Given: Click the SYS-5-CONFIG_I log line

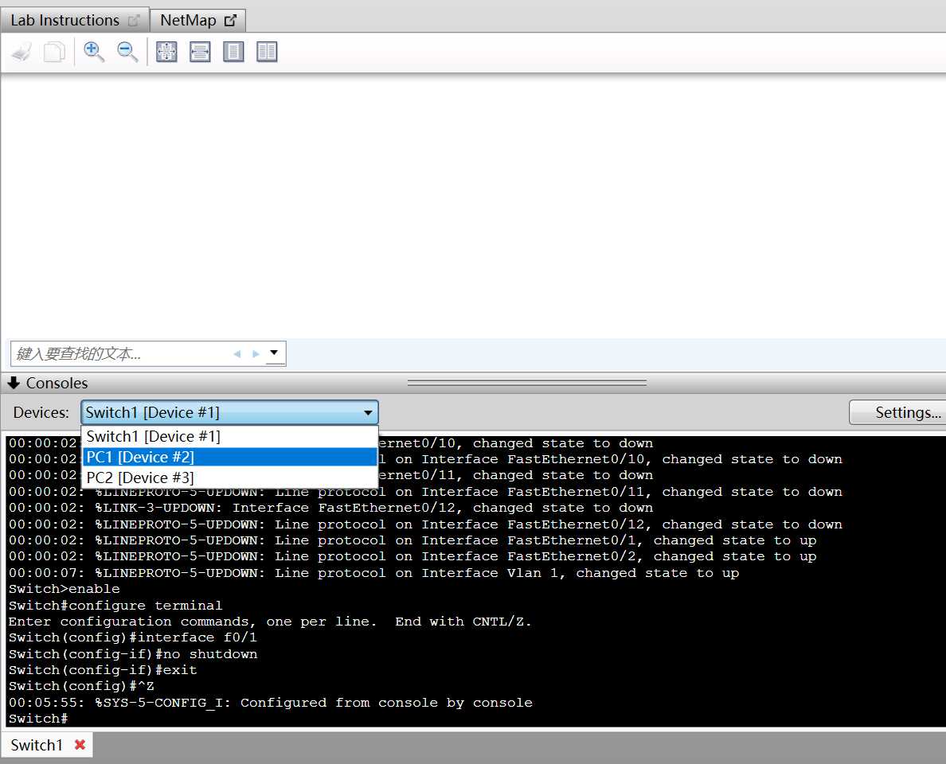Looking at the screenshot, I should [x=270, y=703].
